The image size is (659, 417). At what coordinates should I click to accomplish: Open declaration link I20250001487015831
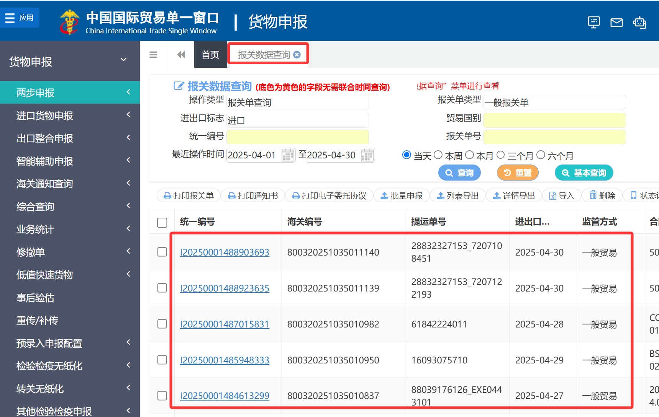225,324
